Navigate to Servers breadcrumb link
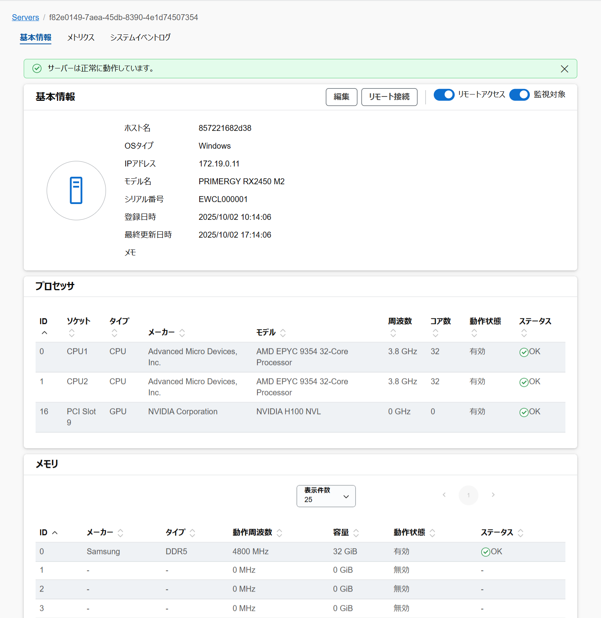 tap(25, 17)
